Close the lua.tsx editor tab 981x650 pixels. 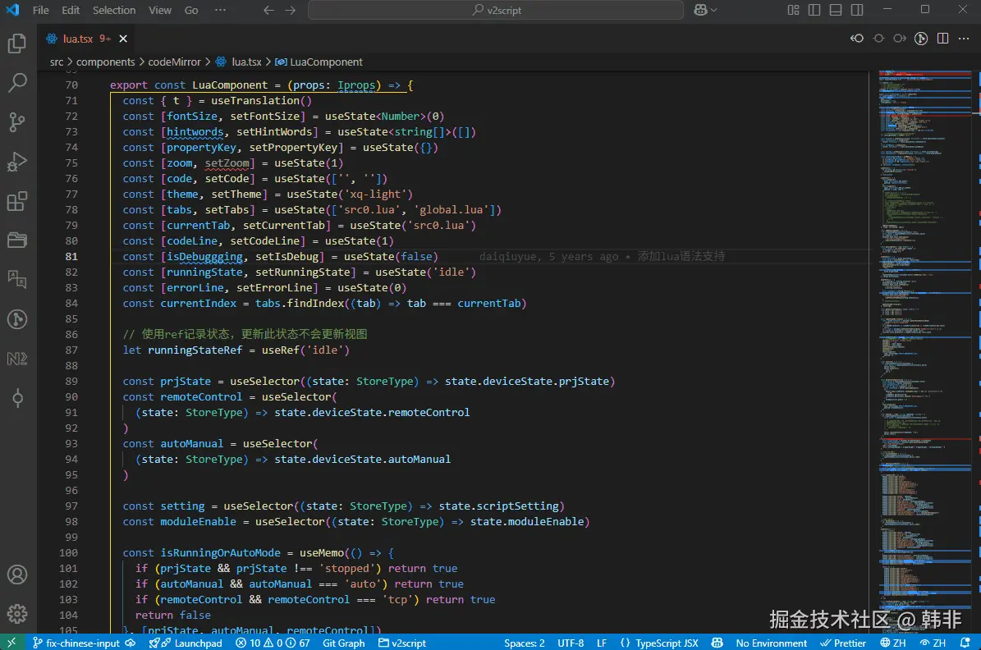point(123,39)
